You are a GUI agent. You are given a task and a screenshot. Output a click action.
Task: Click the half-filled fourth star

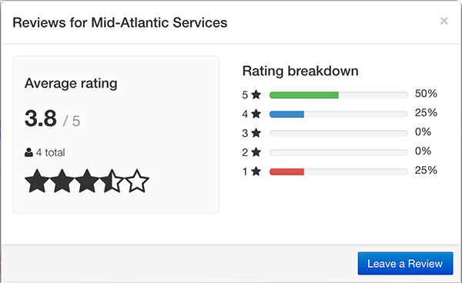click(112, 181)
